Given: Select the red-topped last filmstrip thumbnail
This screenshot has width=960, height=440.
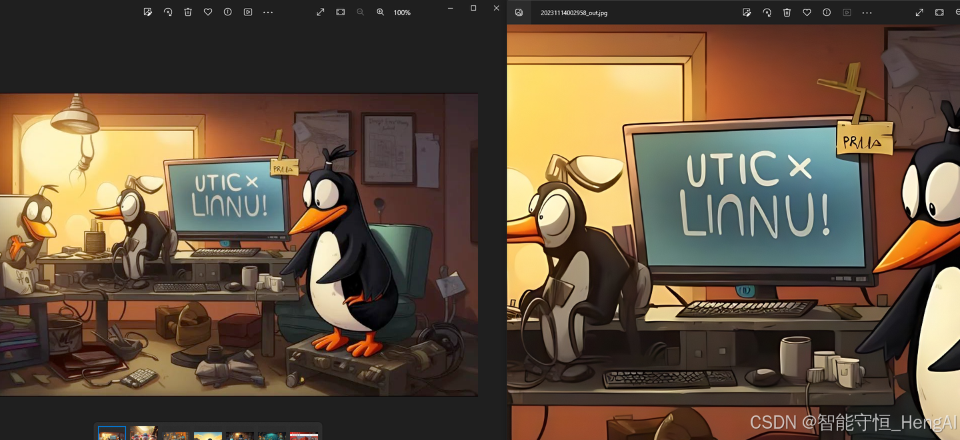Looking at the screenshot, I should (304, 436).
